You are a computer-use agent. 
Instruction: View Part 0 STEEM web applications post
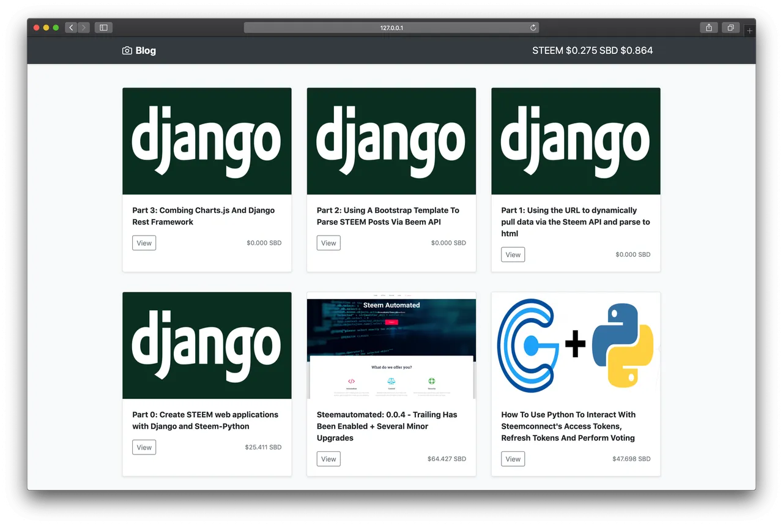point(144,447)
